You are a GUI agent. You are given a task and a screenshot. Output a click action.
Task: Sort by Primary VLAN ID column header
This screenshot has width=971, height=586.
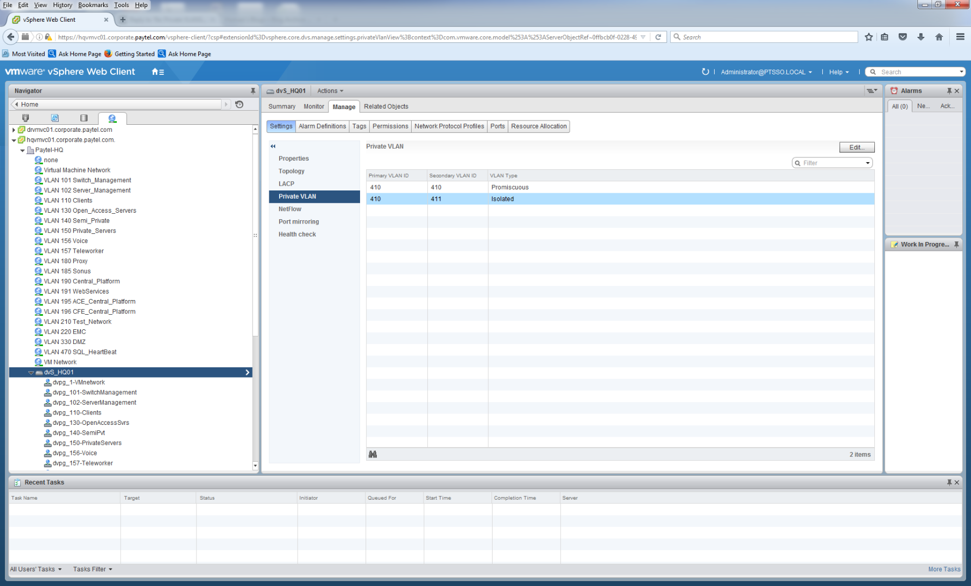(396, 176)
